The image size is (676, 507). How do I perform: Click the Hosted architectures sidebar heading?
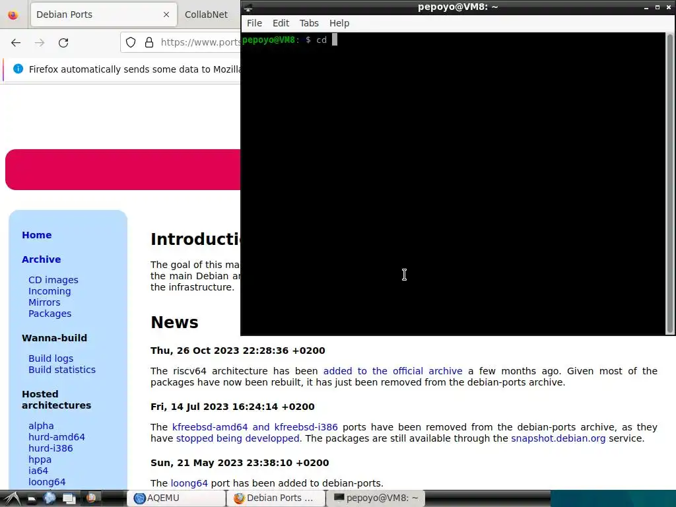57,399
